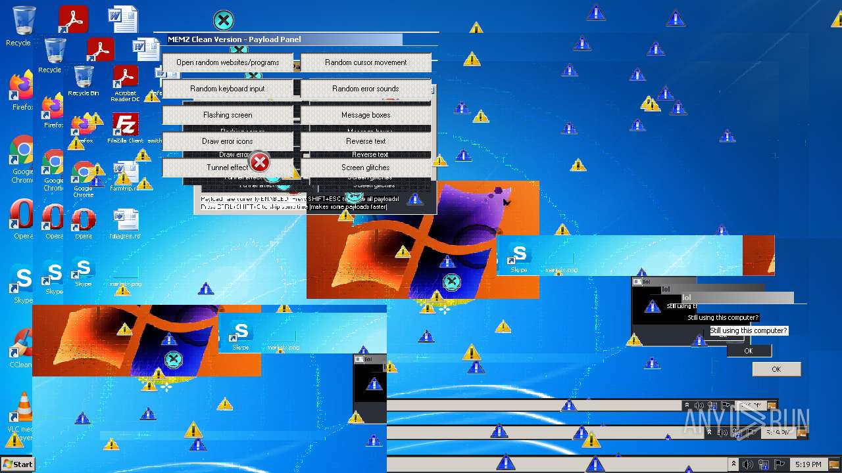Disable 'Random error sounds' payload

click(x=366, y=89)
